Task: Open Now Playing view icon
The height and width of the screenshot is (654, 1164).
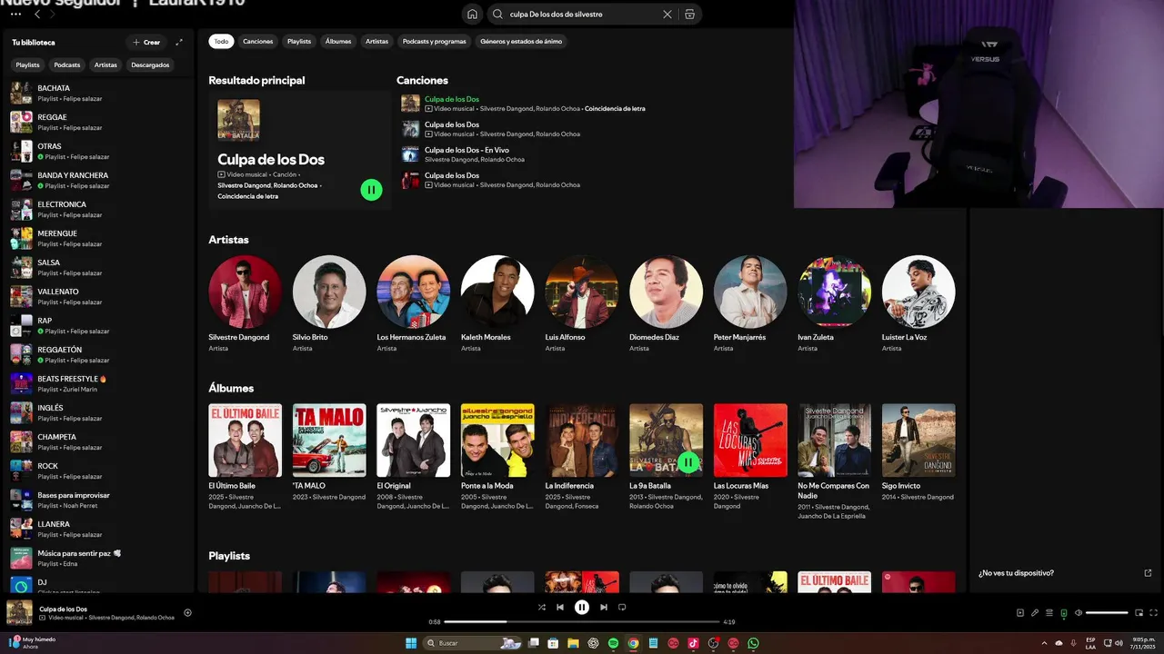Action: 1020,612
